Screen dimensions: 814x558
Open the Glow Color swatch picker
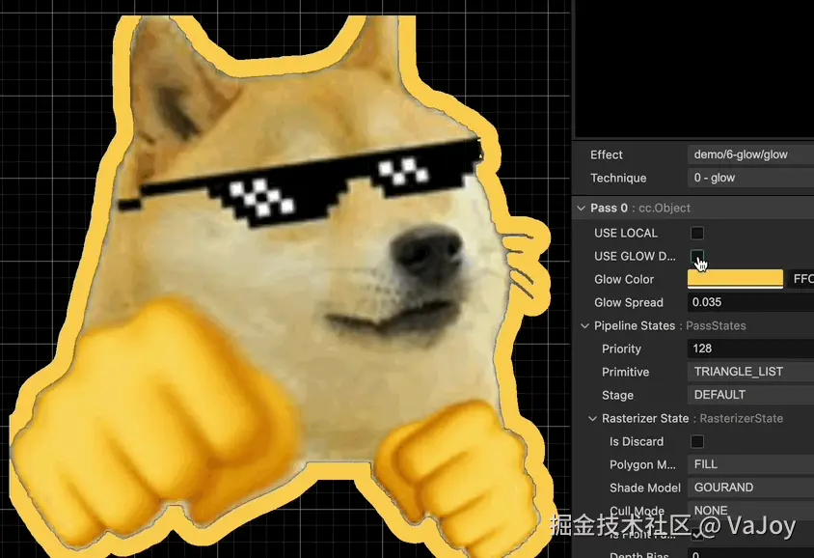[735, 279]
